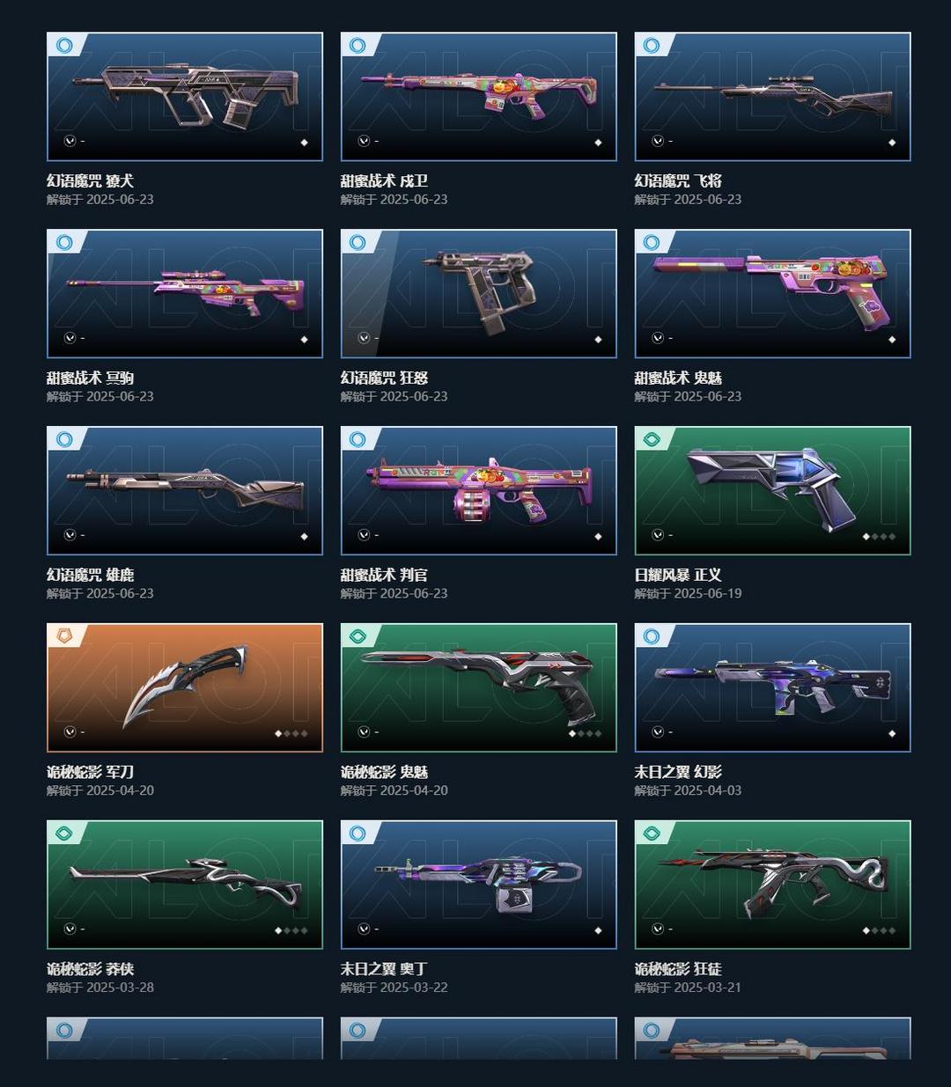Expand the chevron on 日耀风暴 正义 card
The image size is (951, 1087).
coord(658,534)
